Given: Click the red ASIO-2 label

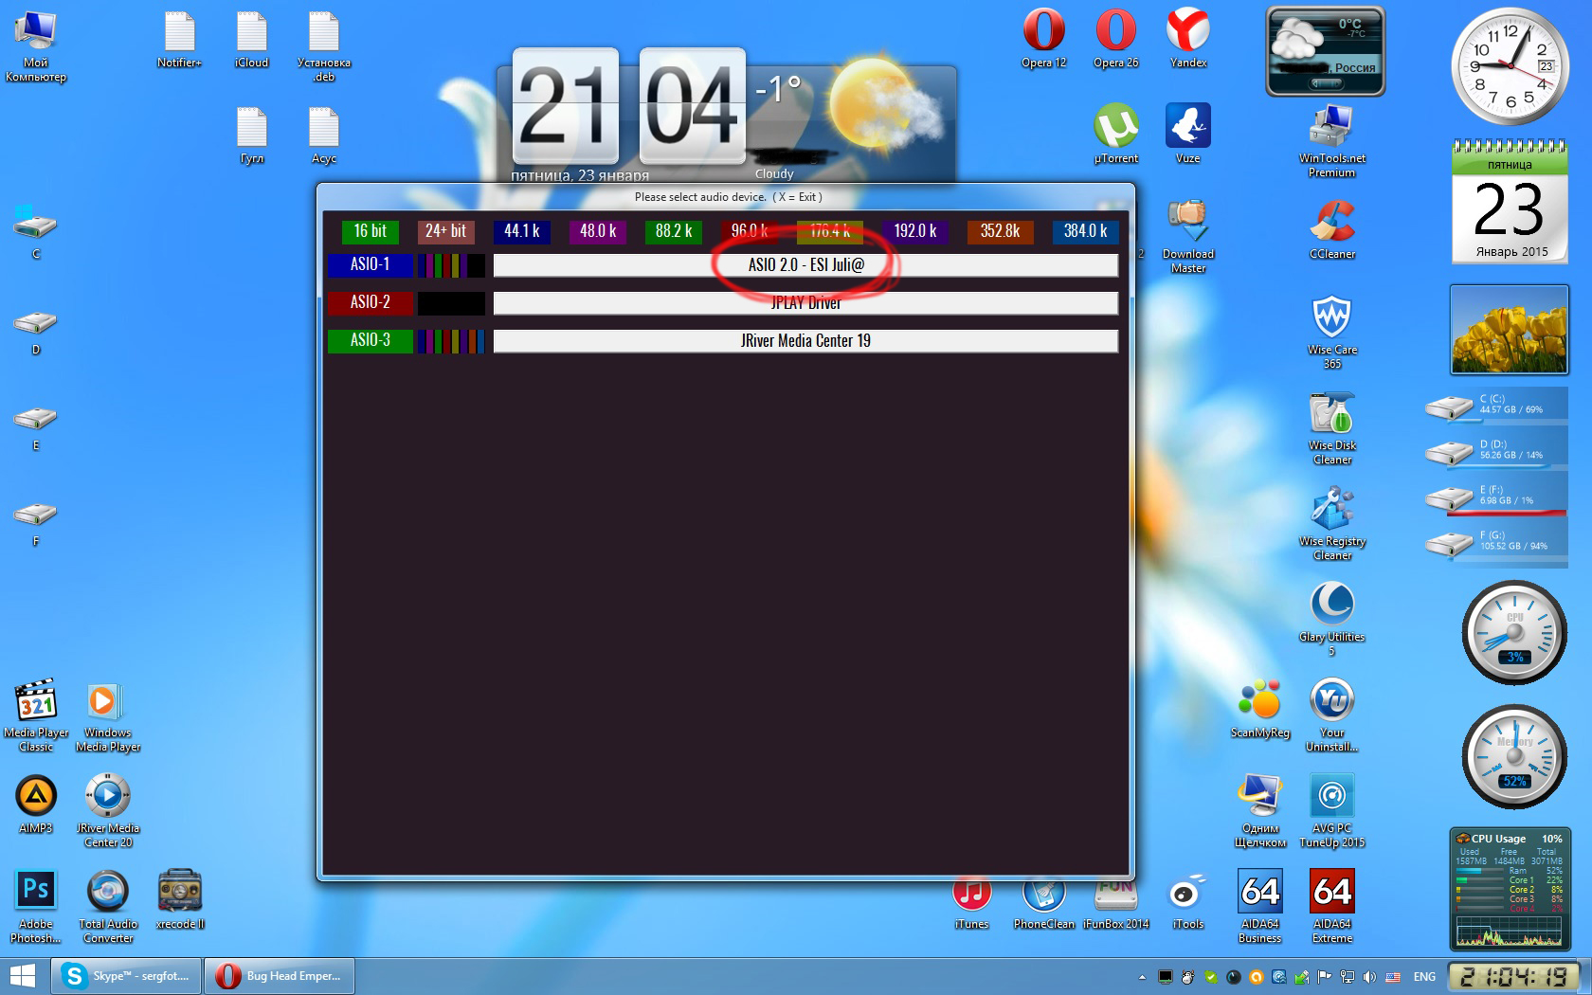Looking at the screenshot, I should coord(370,303).
